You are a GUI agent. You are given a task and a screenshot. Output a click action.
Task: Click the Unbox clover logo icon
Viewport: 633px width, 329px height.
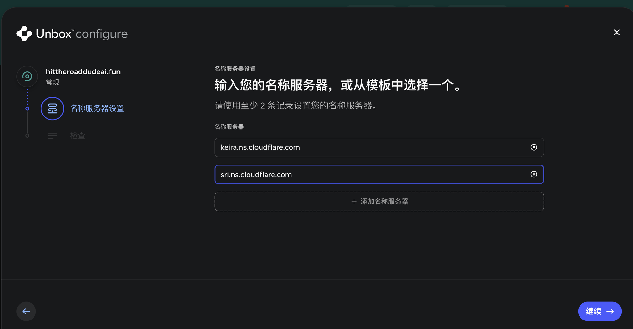point(24,34)
